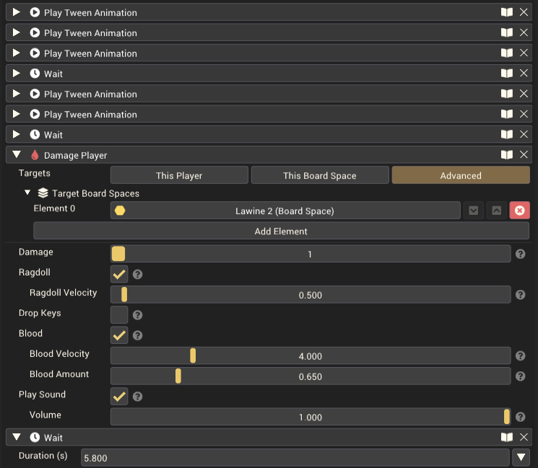Click the "Targets" label
Screen dimensions: 538x468
coord(35,173)
